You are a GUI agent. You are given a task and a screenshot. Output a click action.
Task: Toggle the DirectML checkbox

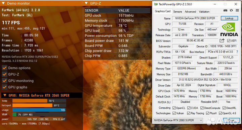click(224, 108)
